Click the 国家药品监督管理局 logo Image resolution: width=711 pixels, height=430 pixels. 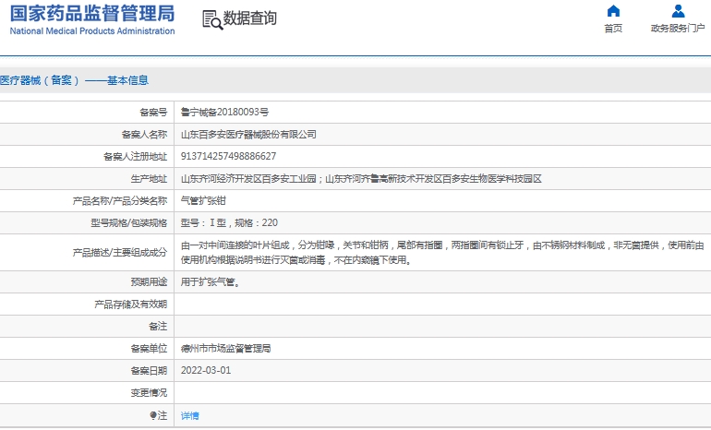coord(91,19)
